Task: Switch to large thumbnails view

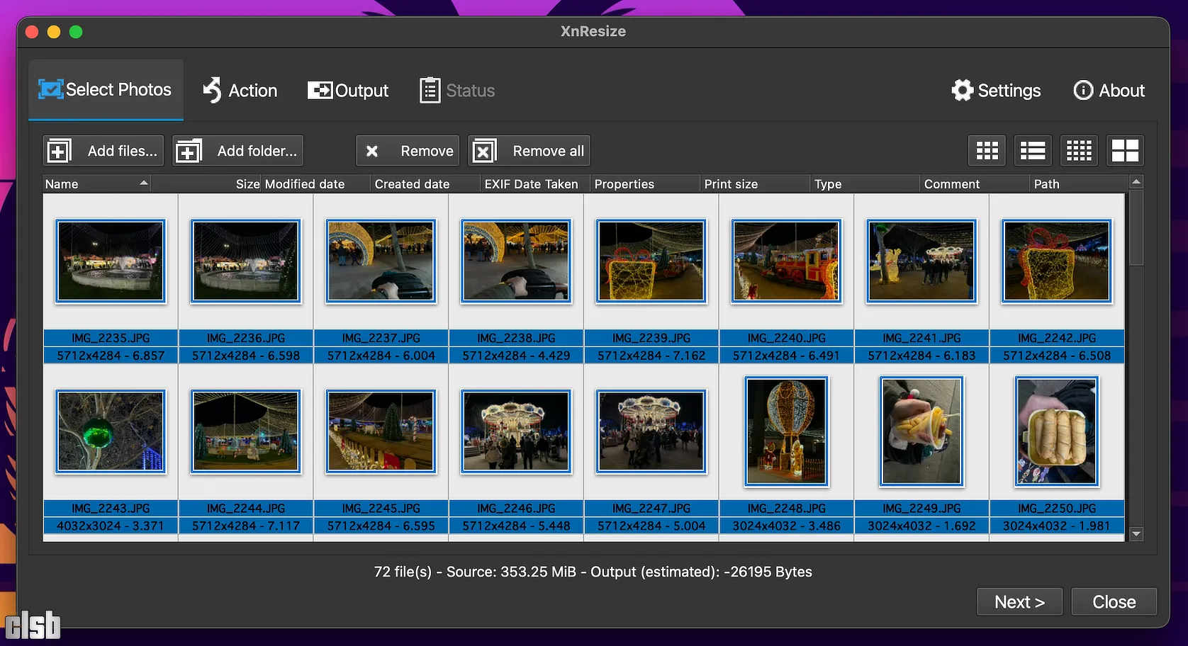Action: (x=1125, y=151)
